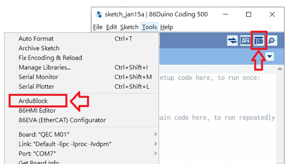Maximize the 86Duino Coding window
The image size is (295, 164).
click(248, 15)
